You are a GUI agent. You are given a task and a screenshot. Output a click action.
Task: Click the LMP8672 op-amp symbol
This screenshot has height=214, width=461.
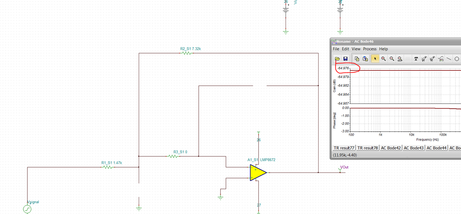pos(258,173)
